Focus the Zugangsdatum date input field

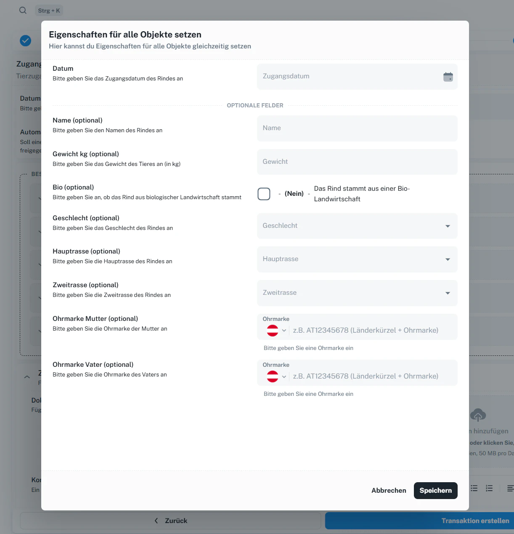357,77
